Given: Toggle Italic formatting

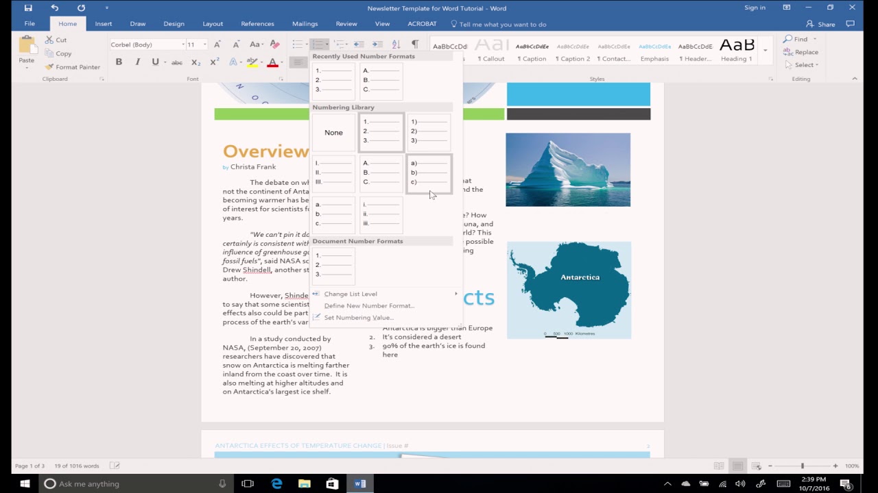Looking at the screenshot, I should pyautogui.click(x=137, y=62).
